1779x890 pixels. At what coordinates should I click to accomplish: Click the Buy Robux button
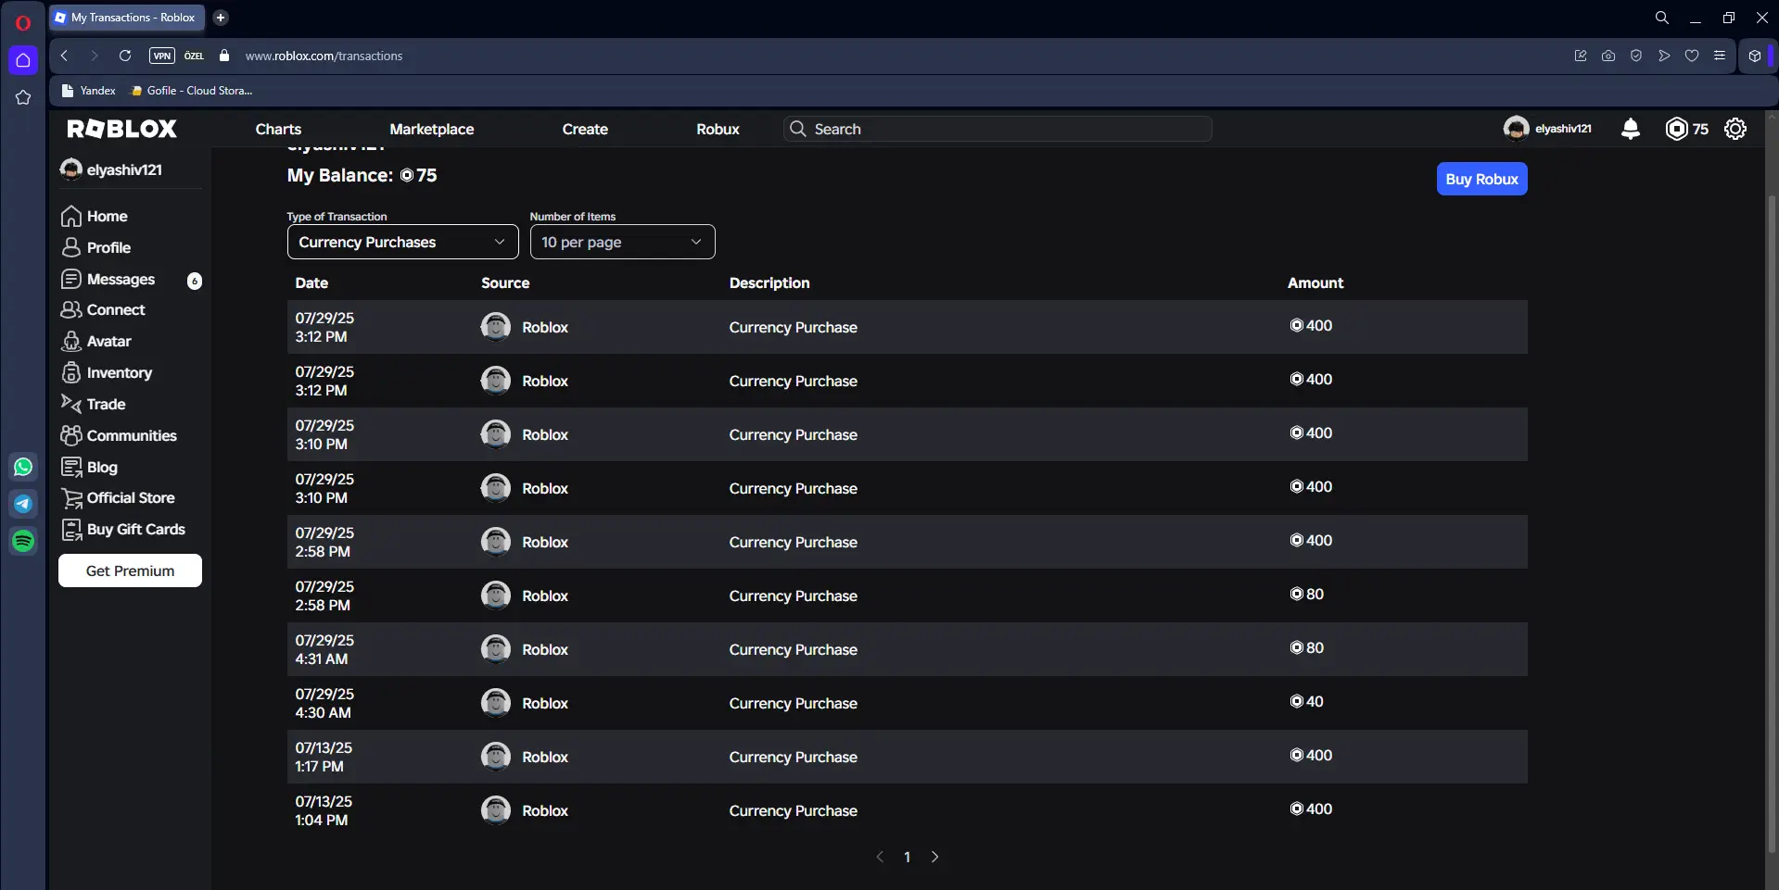click(x=1480, y=179)
